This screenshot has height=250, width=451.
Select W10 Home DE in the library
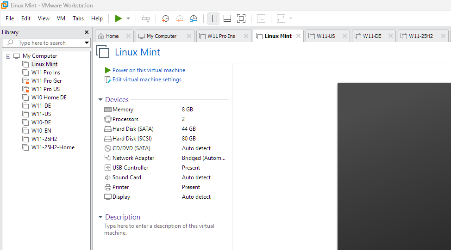(x=49, y=98)
